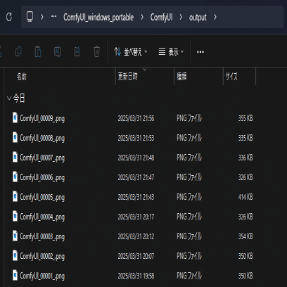Sort by 更新日時 column header
Image resolution: width=287 pixels, height=287 pixels.
[145, 77]
